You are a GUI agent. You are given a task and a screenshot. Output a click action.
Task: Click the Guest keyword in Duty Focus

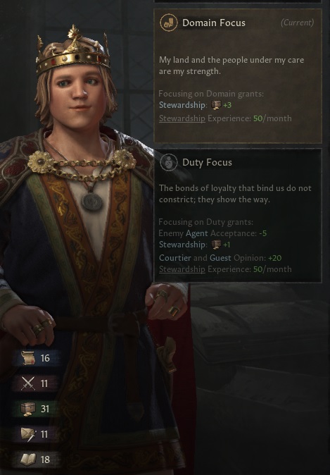(220, 258)
